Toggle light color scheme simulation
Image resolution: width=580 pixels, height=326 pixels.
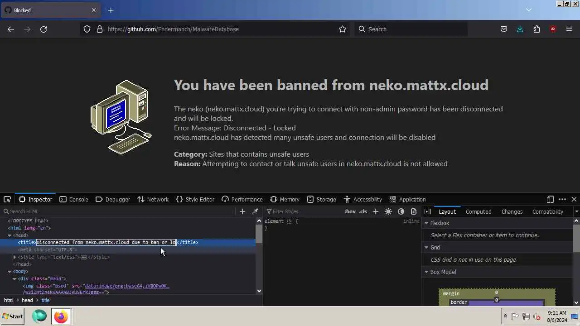coord(388,211)
